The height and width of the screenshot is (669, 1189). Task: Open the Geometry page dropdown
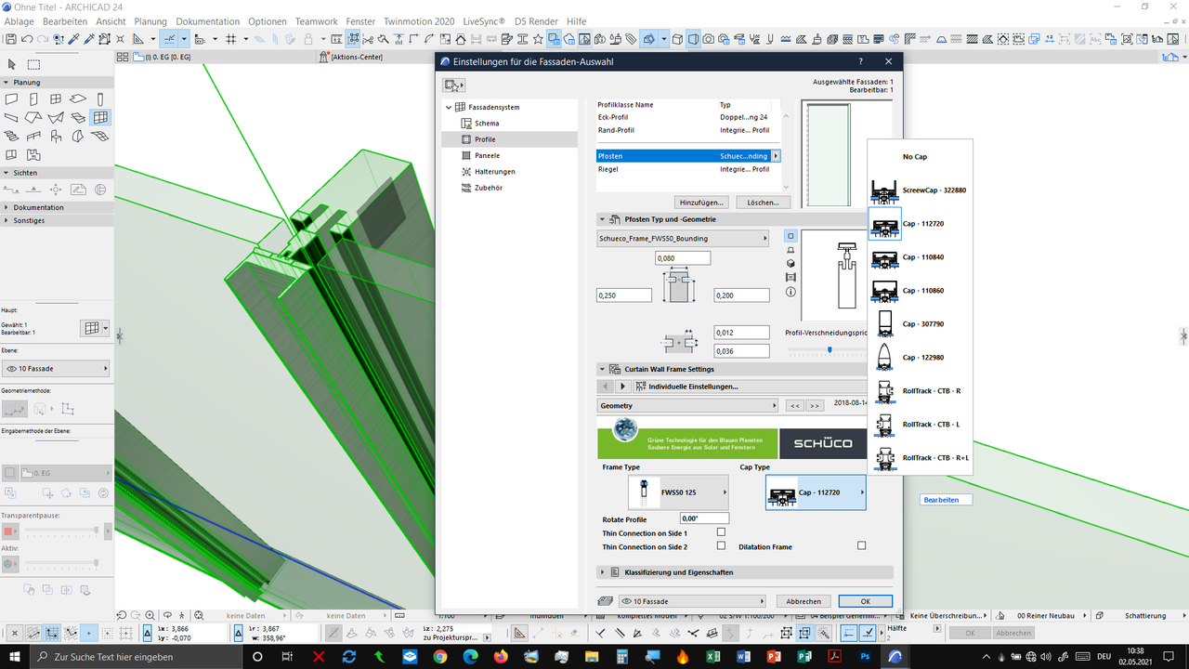pos(688,406)
